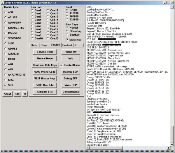Screen dimensions: 175x153
Task: Click 'USE SKEY: 84008223' log line
Action: [x=98, y=47]
